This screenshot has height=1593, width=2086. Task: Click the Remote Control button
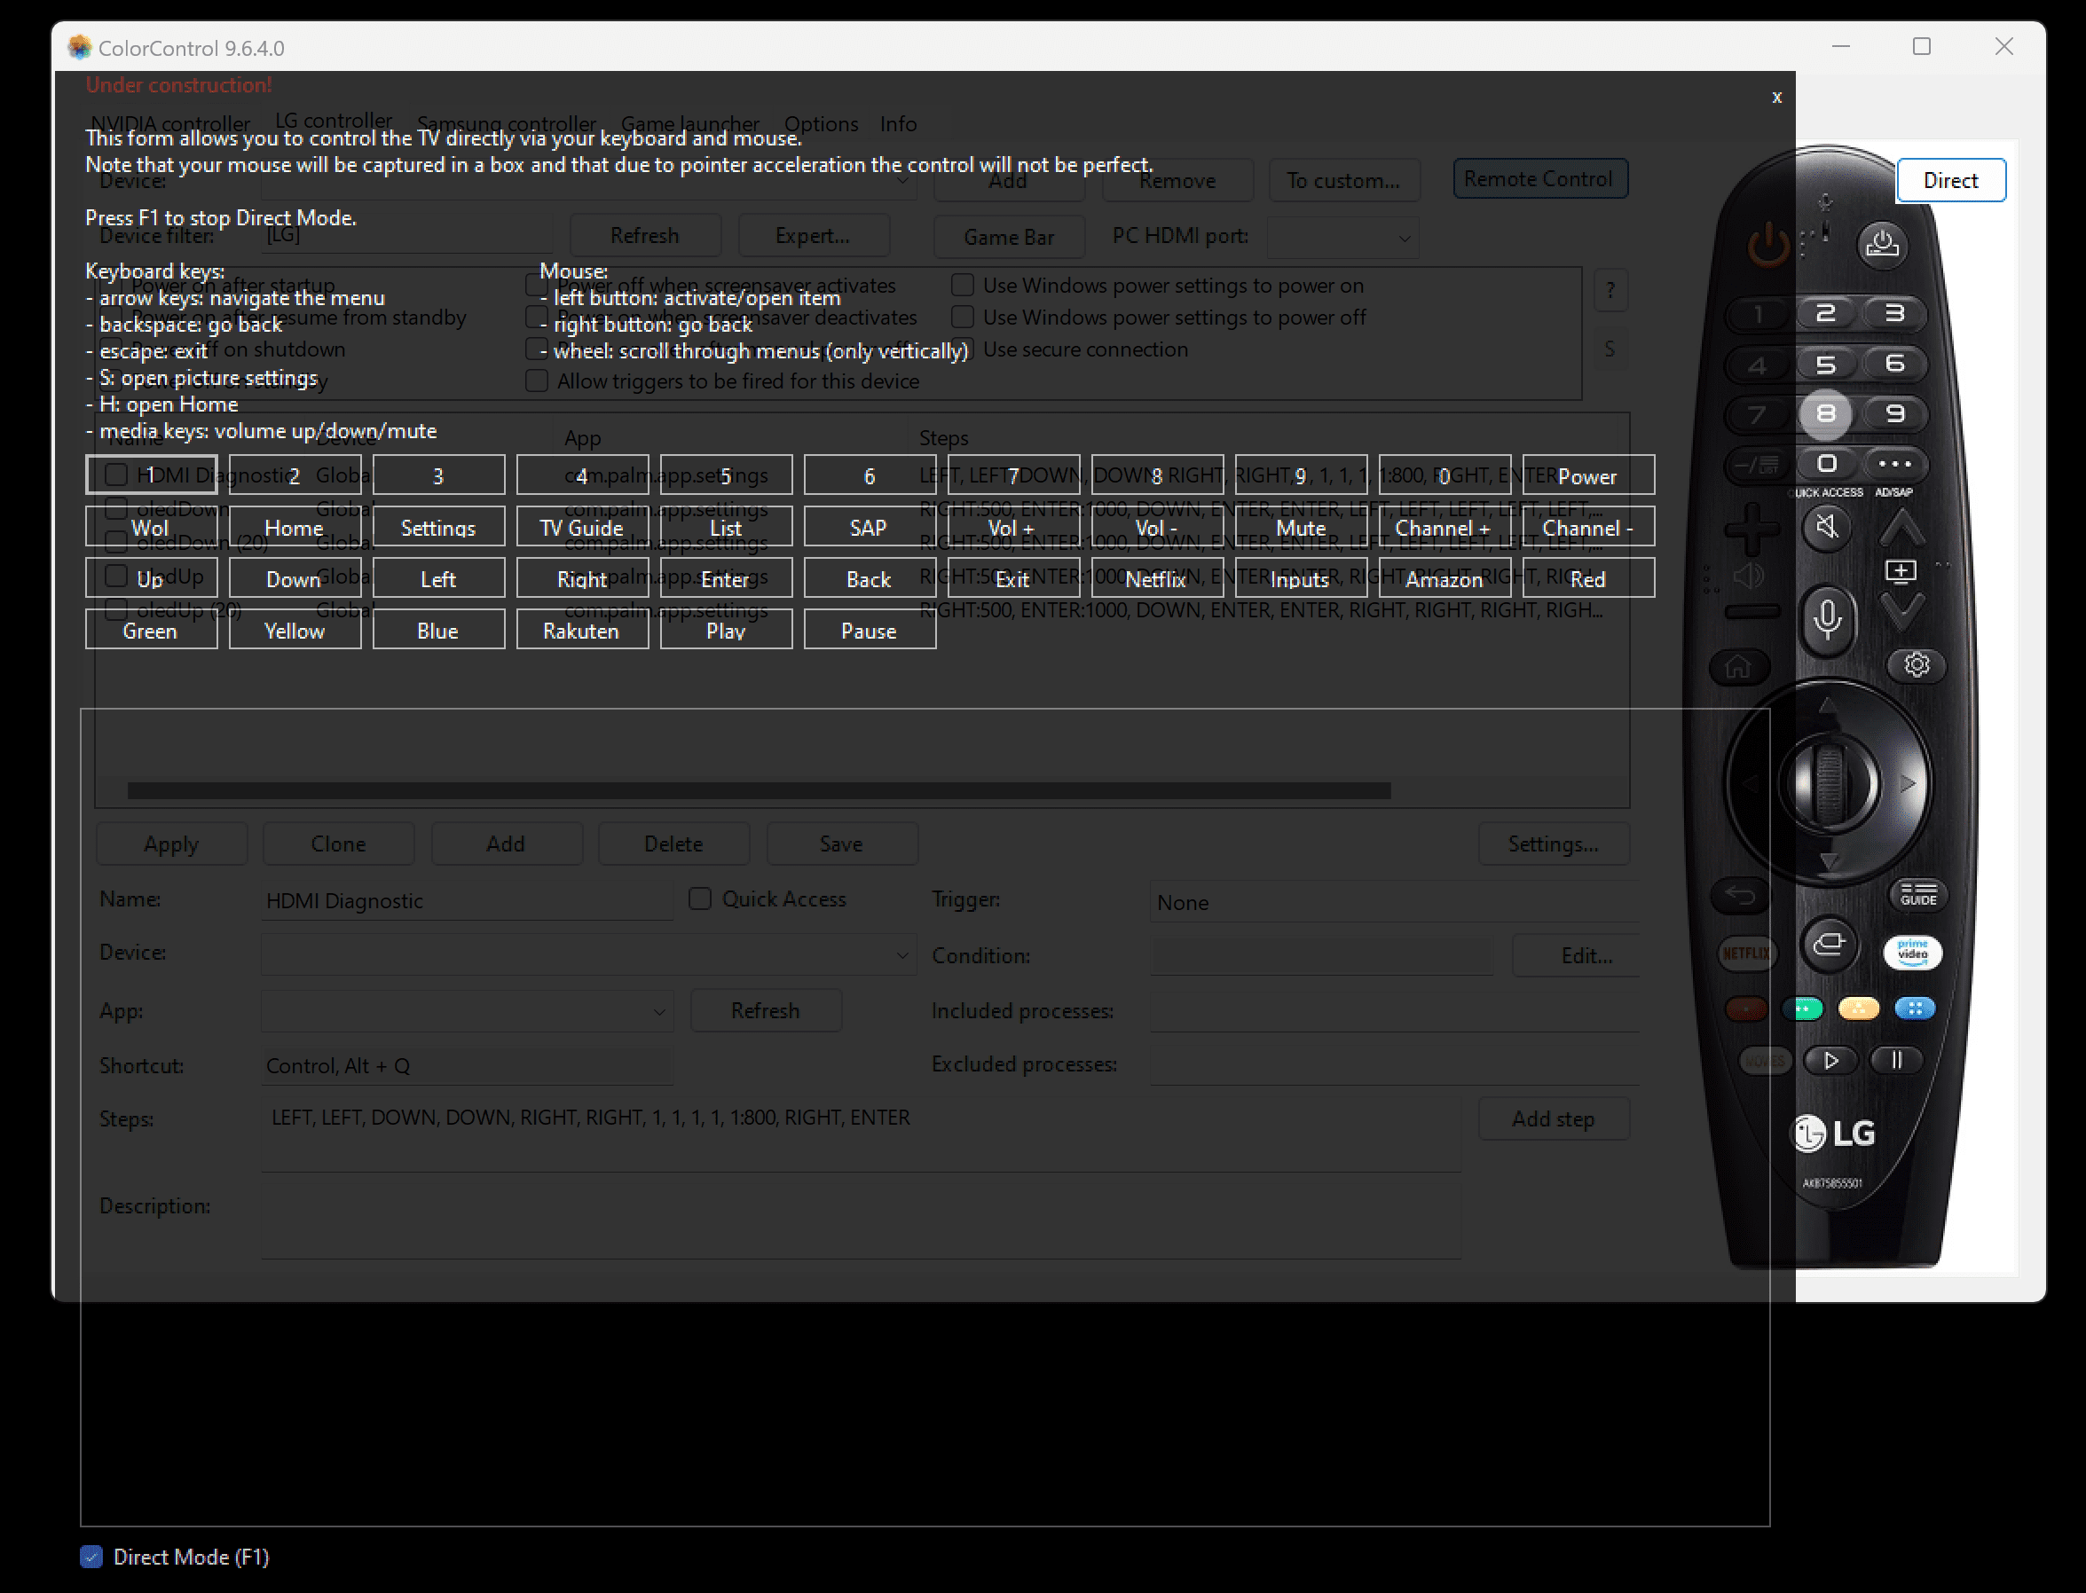coord(1539,178)
